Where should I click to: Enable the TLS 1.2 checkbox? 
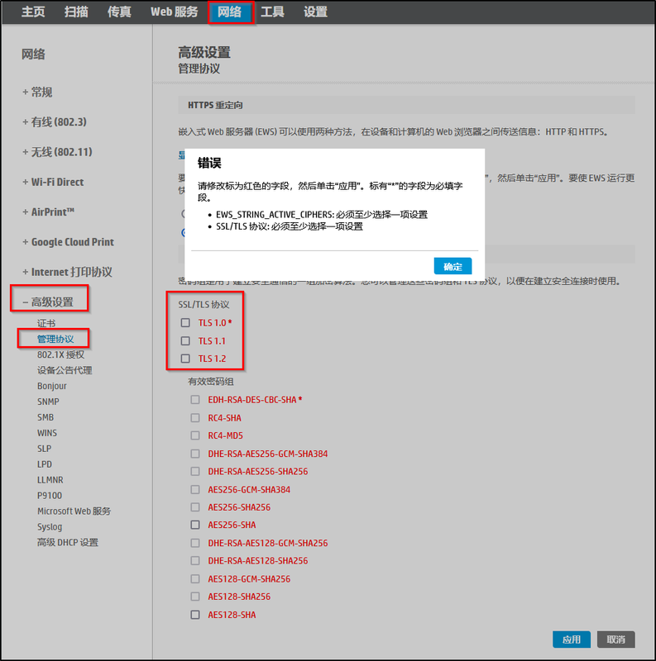pos(185,359)
